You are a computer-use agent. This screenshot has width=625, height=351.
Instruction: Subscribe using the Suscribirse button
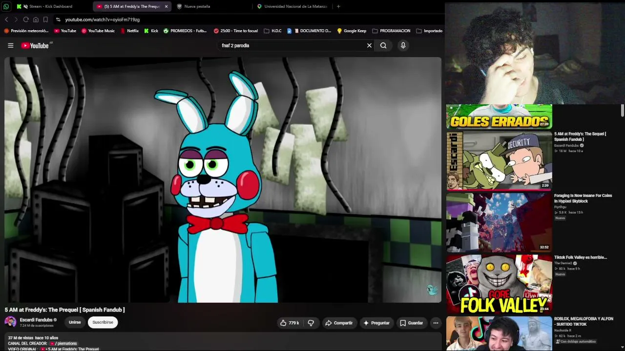point(103,322)
